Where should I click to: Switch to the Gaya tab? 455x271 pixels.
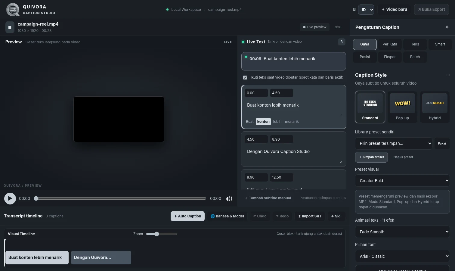(365, 44)
